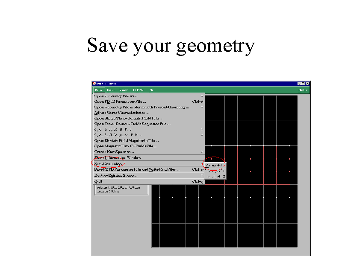The height and width of the screenshot is (256, 342).
Task: Choose Open Geometry File as... entry
Action: [149, 96]
